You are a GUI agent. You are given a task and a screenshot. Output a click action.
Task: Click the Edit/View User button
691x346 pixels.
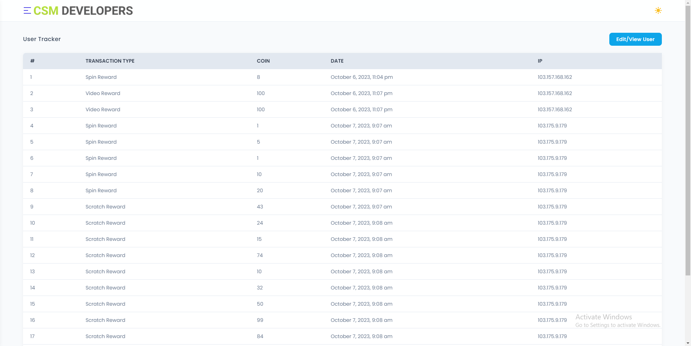pos(635,39)
